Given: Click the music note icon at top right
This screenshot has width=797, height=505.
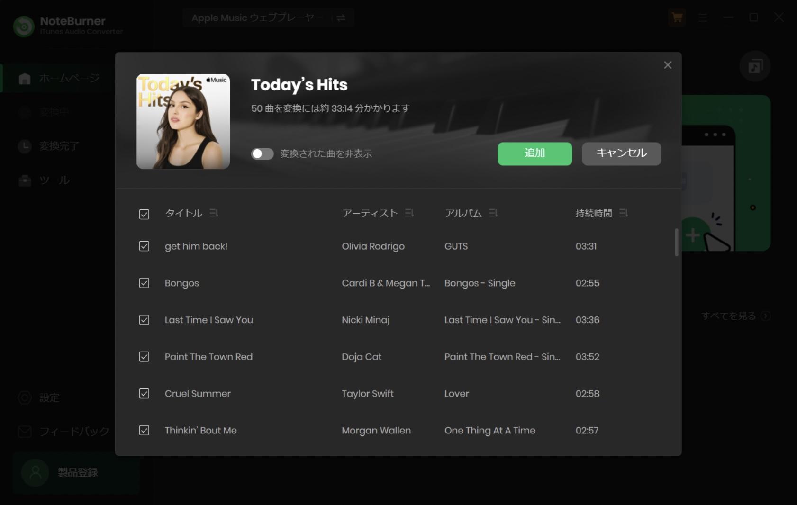Looking at the screenshot, I should 755,66.
